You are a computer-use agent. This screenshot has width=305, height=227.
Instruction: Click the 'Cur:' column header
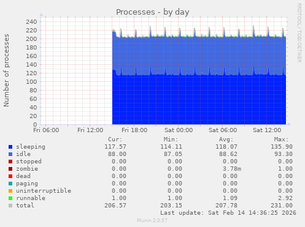(x=115, y=140)
